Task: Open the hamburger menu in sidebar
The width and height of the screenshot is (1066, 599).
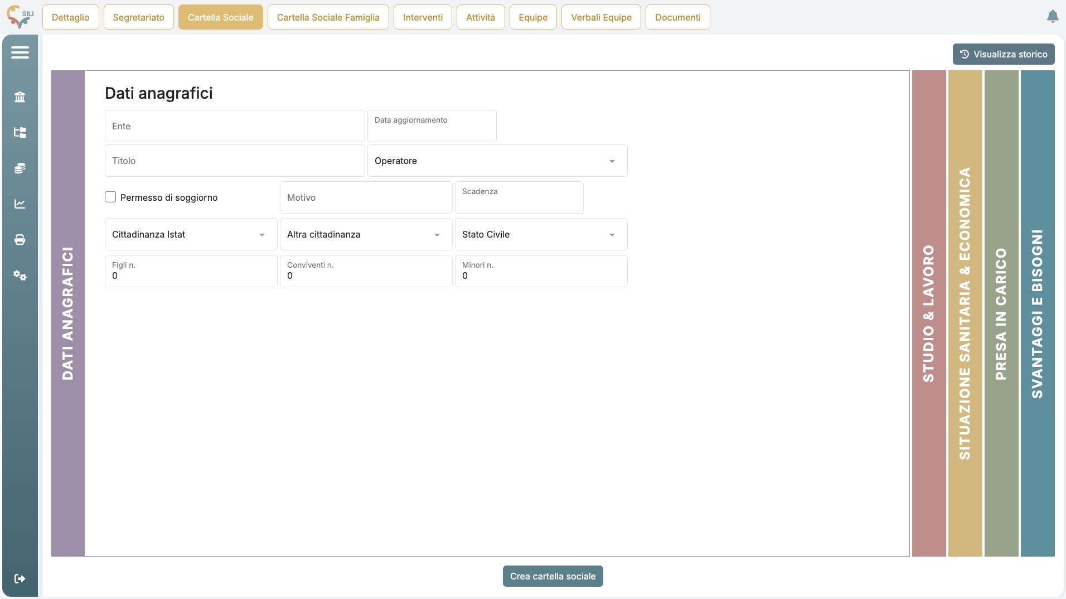Action: click(20, 52)
